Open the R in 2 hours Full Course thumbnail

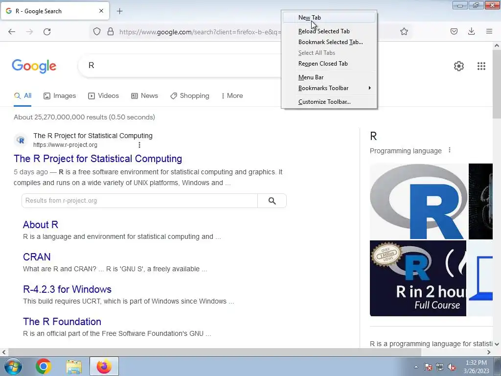[x=418, y=278]
